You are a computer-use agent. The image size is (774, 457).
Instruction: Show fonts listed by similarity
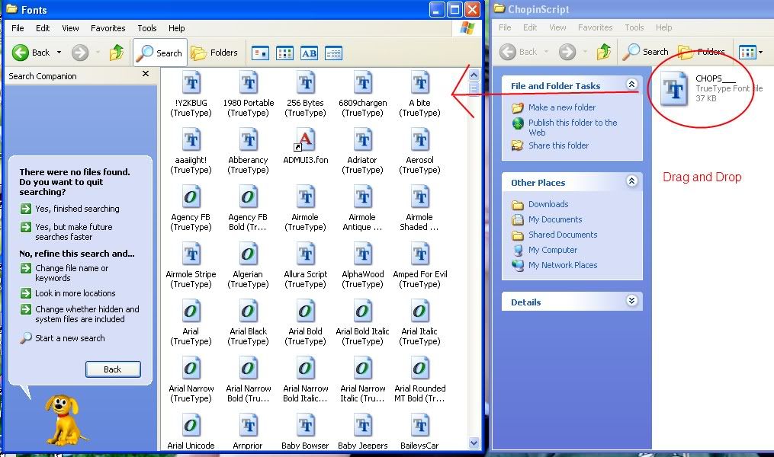[309, 53]
